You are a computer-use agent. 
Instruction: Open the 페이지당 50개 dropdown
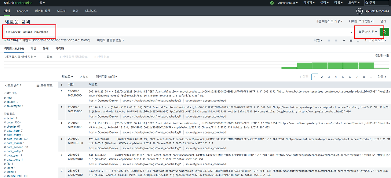[x=107, y=77]
